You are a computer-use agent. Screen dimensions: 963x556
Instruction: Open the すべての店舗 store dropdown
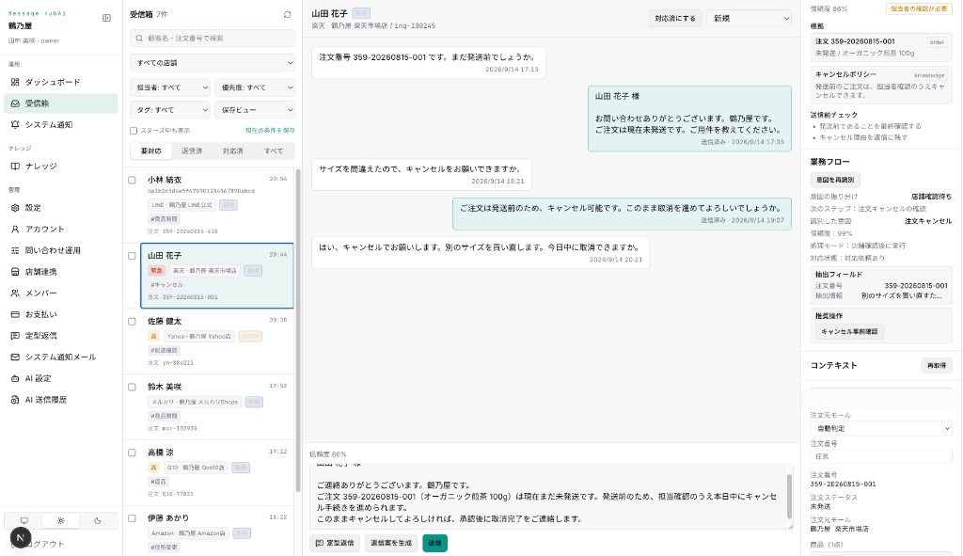[x=213, y=63]
